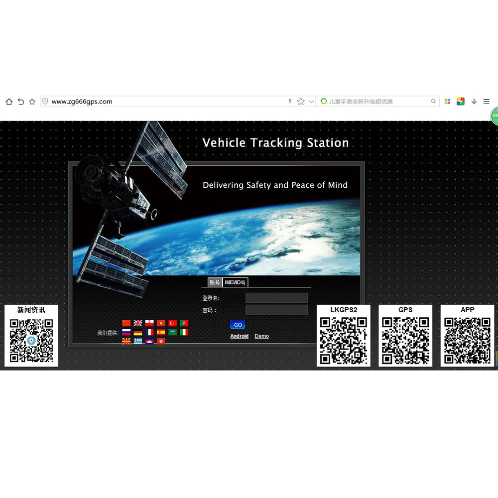498x498 pixels.
Task: Switch to the IMEI/ID号 tab
Action: coord(235,282)
